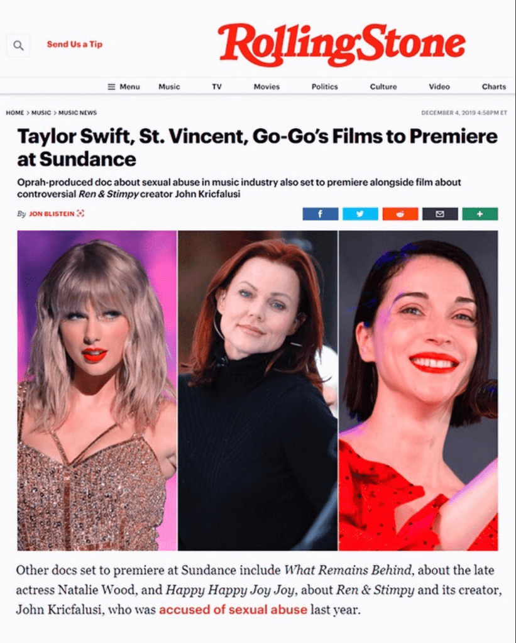Image resolution: width=516 pixels, height=643 pixels.
Task: Click the Send Us a Tip link
Action: click(x=75, y=44)
